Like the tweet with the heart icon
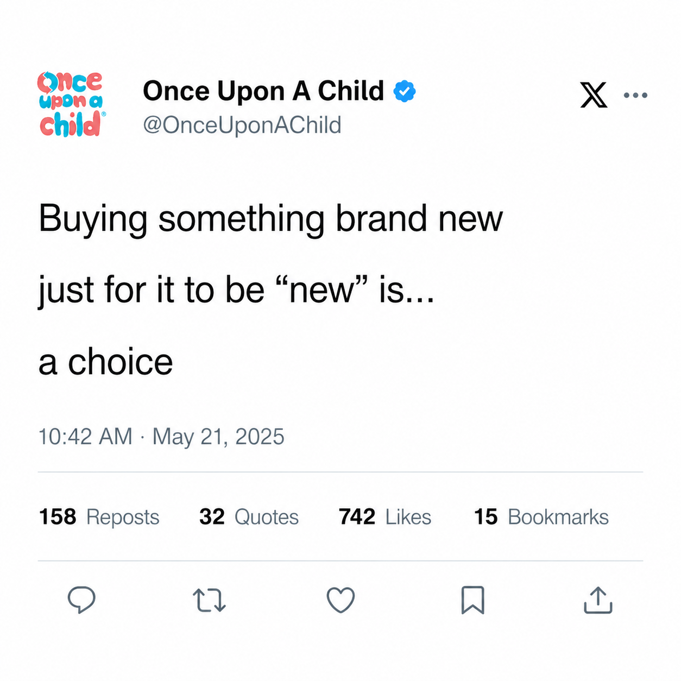 pyautogui.click(x=340, y=600)
